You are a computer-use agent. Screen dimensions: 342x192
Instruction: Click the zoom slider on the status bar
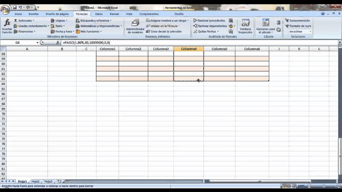pyautogui.click(x=324, y=186)
